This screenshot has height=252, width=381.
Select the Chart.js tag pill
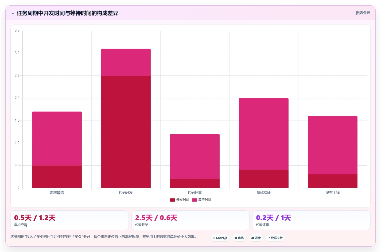220,238
